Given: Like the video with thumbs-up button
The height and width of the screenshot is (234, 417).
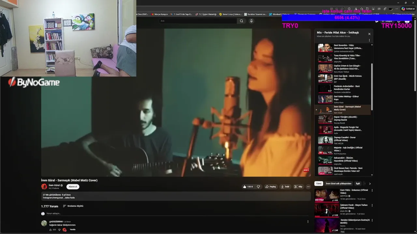Looking at the screenshot, I should [248, 187].
